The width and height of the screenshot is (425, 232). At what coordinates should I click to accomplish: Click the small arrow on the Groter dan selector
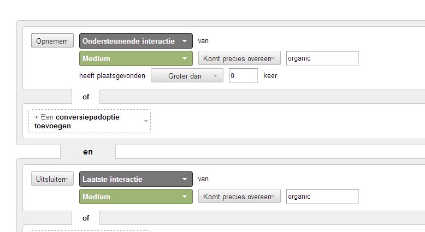[x=215, y=76]
